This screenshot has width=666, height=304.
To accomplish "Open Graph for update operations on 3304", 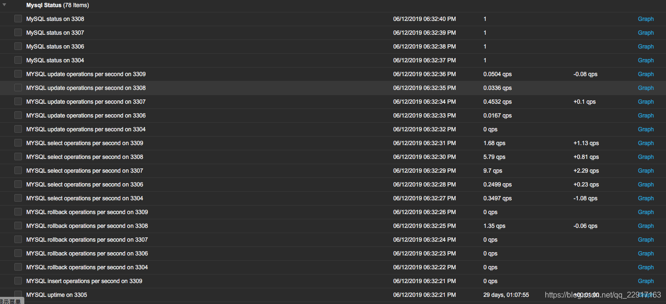I will [x=645, y=129].
